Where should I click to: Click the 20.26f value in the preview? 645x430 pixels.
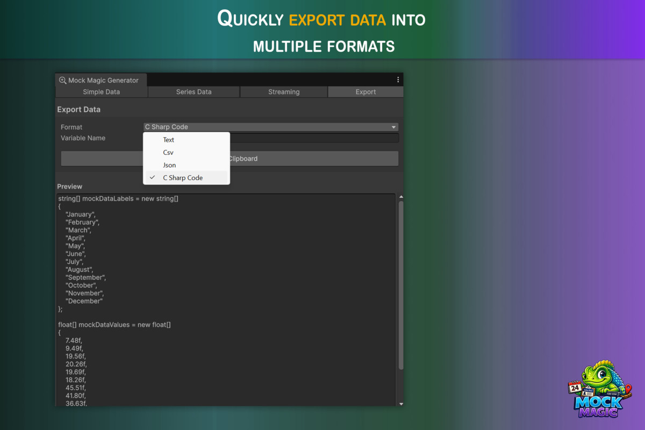(x=75, y=364)
